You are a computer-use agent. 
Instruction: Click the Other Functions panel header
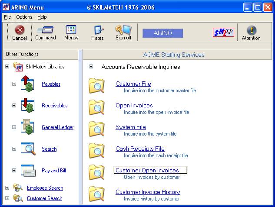coord(40,54)
